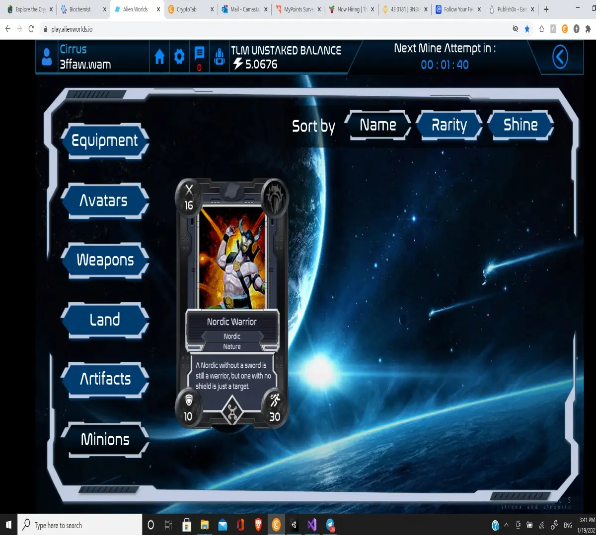Open the Mail app in taskbar
The height and width of the screenshot is (535, 596).
tap(223, 525)
